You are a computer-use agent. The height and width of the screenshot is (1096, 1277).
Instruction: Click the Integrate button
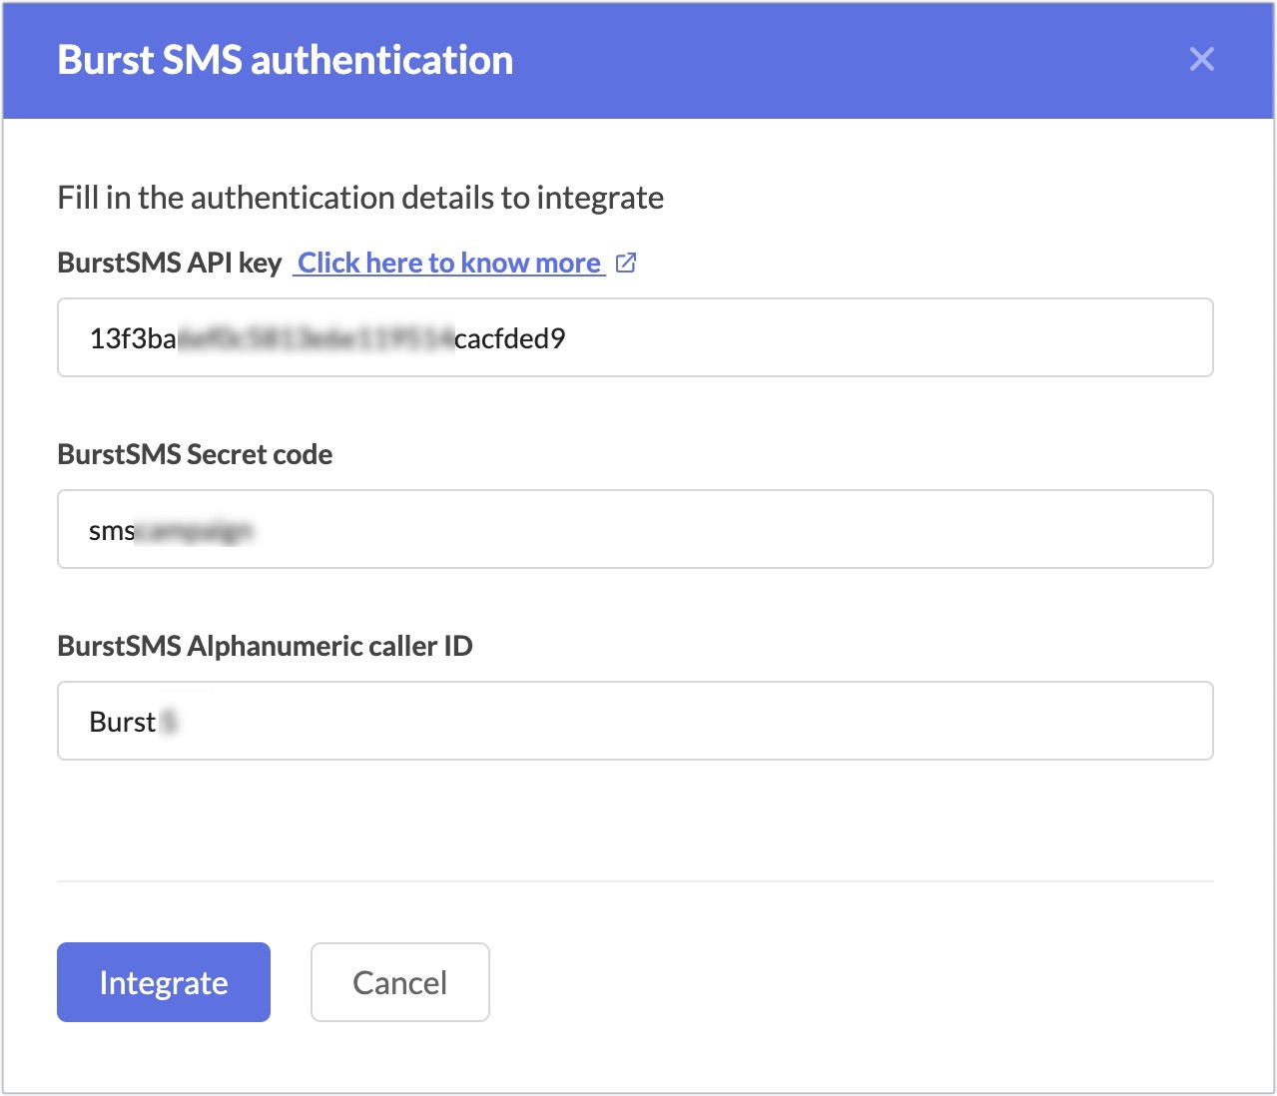(x=164, y=982)
